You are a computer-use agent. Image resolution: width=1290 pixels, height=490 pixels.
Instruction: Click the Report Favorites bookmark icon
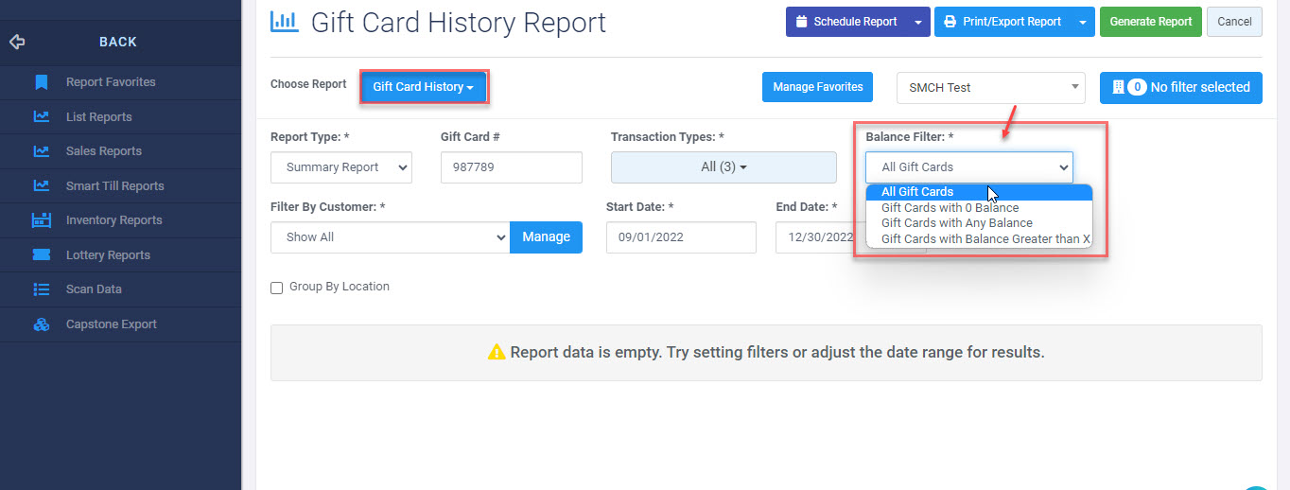(x=41, y=82)
